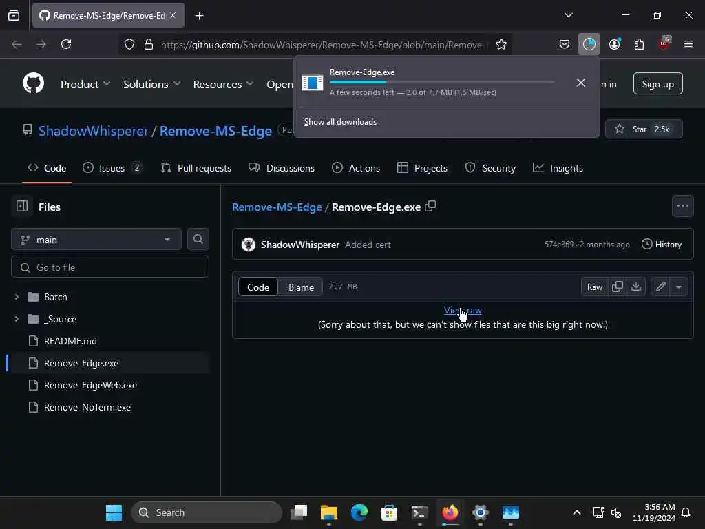Download raw file icon
This screenshot has height=529, width=705.
pyautogui.click(x=636, y=287)
